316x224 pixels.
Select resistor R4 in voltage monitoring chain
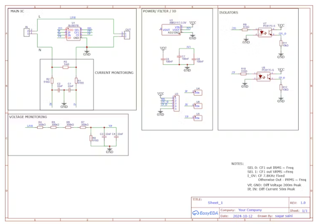[x=40, y=127]
